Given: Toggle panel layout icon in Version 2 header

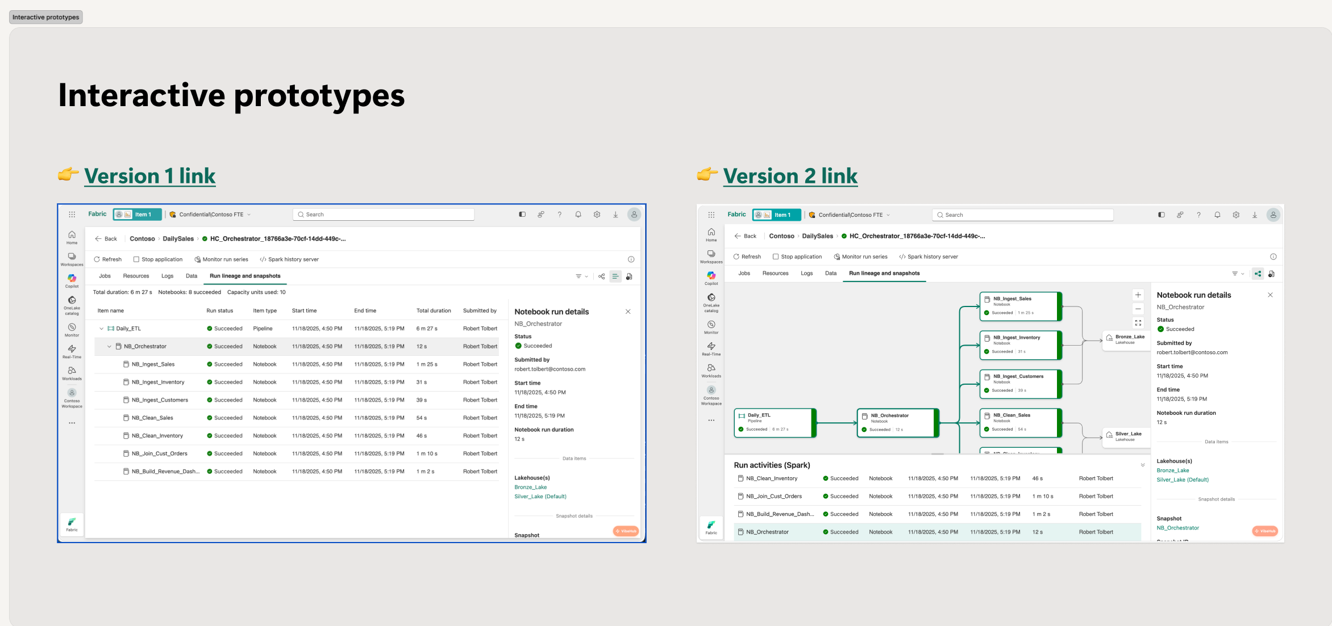Looking at the screenshot, I should (x=1162, y=215).
